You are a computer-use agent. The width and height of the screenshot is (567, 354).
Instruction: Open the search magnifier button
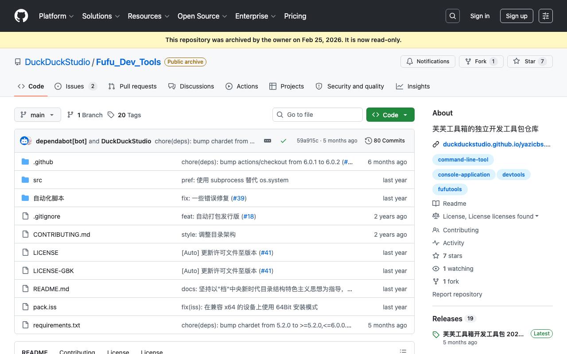(453, 16)
